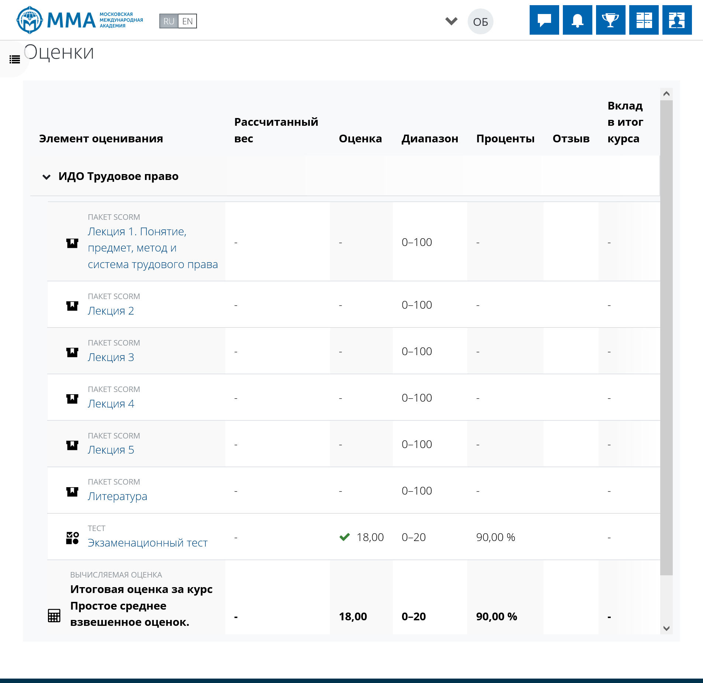
Task: Click the table scrollbar up arrow
Action: pos(666,94)
